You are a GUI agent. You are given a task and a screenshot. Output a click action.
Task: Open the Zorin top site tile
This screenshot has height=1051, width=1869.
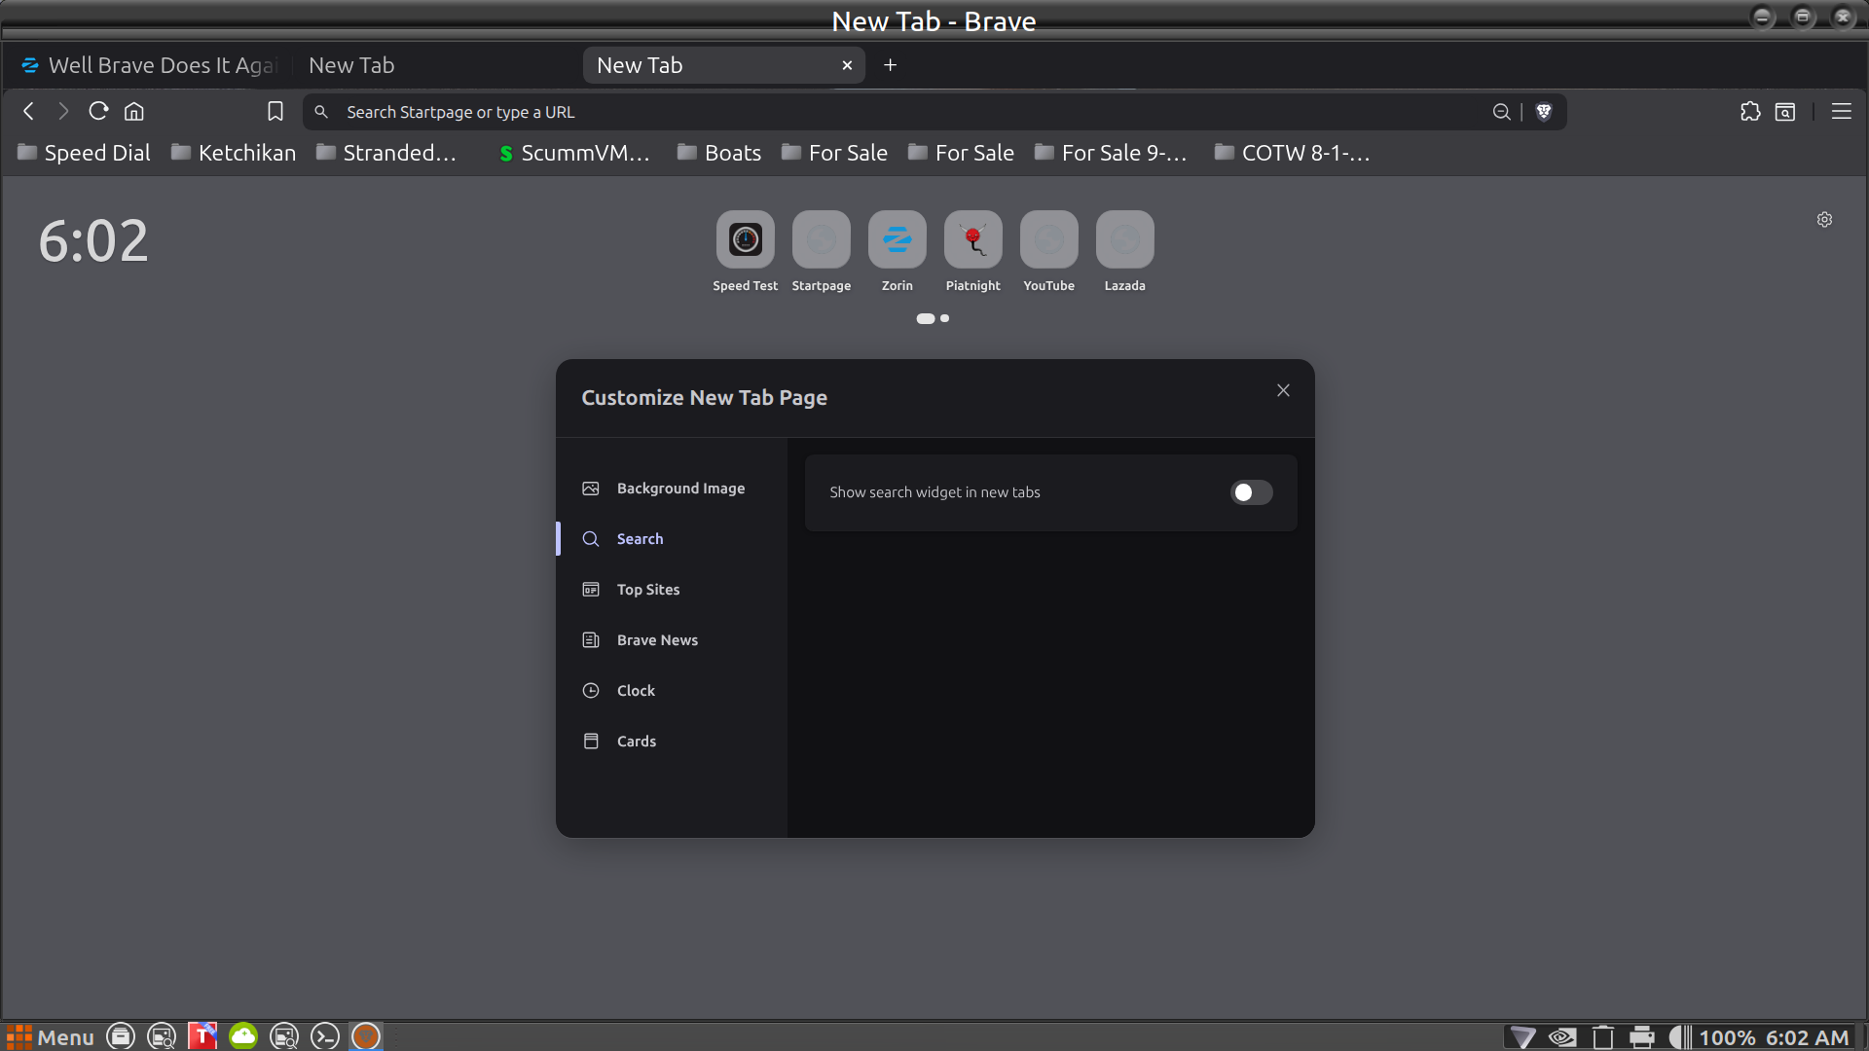[x=897, y=240]
